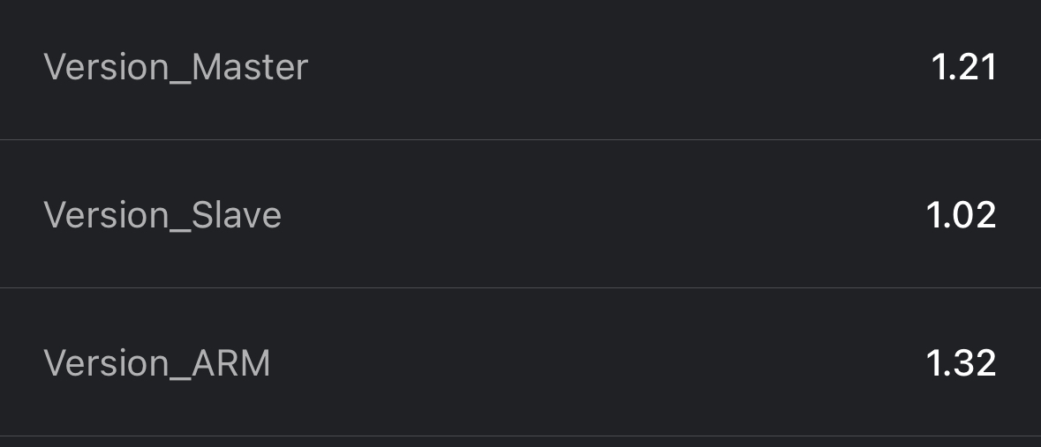Viewport: 1041px width, 447px height.
Task: Click the 1.02 version value
Action: (962, 216)
